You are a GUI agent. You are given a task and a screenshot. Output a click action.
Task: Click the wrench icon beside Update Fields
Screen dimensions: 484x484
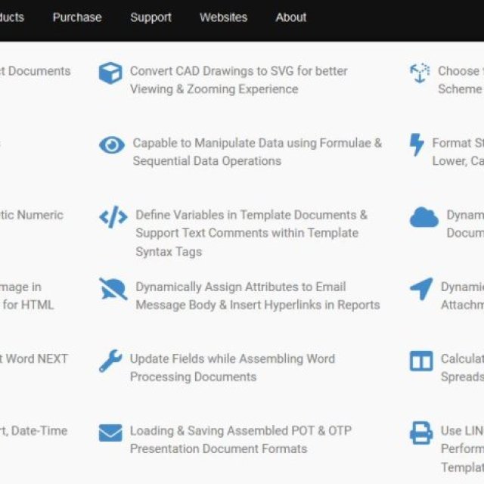tap(110, 361)
